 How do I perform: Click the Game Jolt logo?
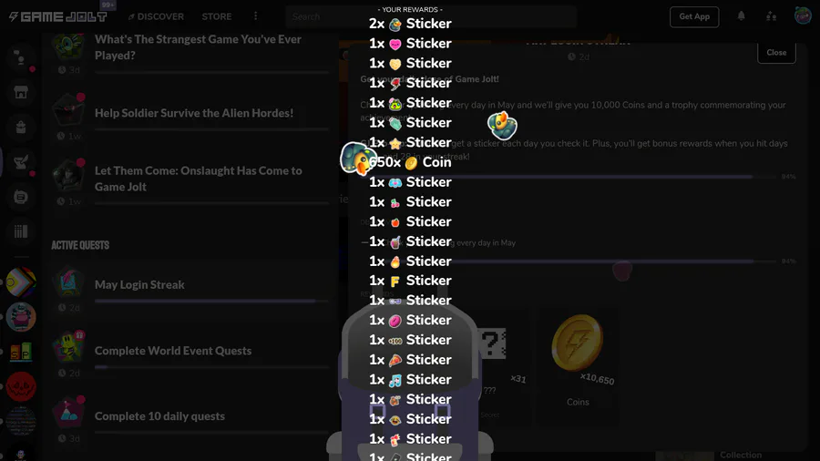coord(57,16)
